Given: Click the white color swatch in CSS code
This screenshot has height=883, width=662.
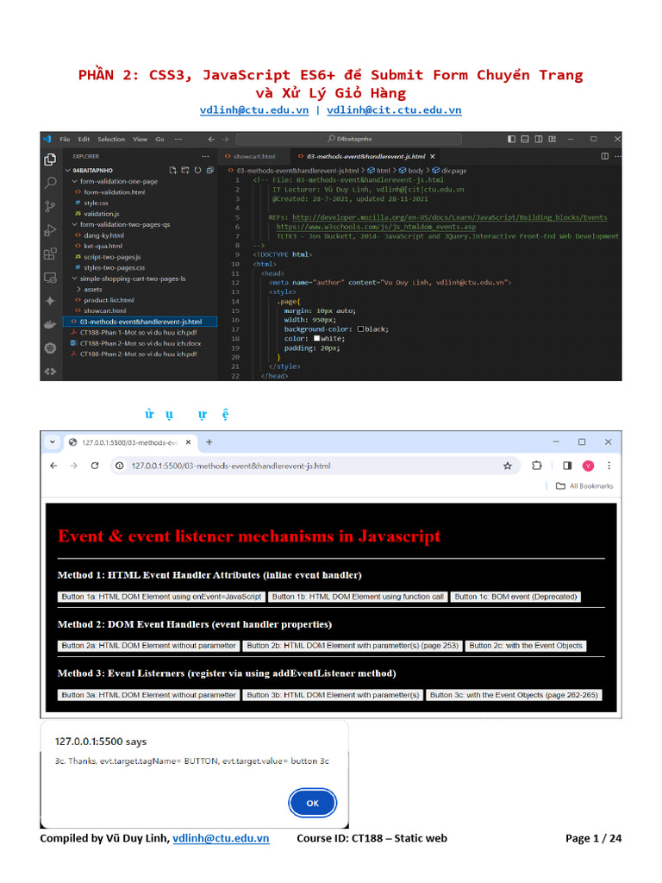Looking at the screenshot, I should pos(317,338).
